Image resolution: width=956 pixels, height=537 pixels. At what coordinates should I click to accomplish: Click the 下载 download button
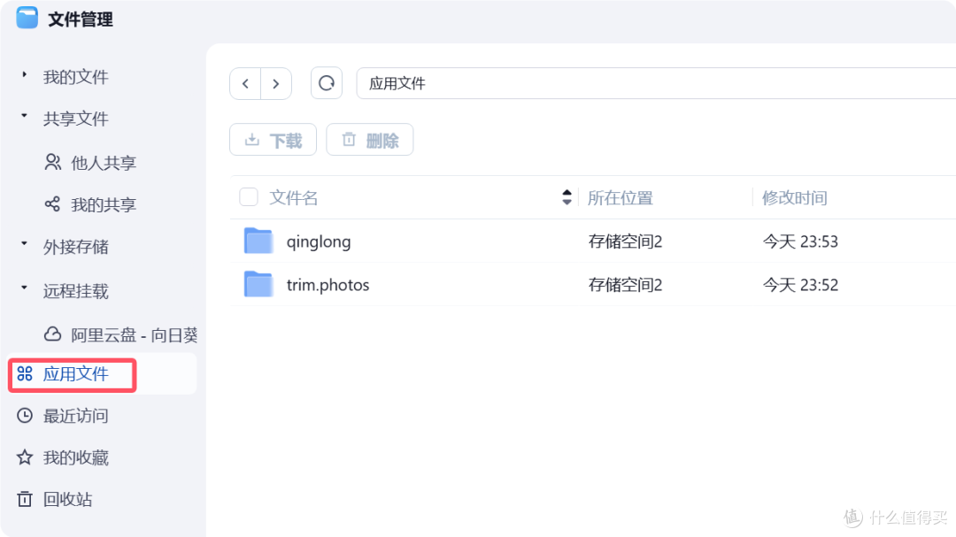point(273,139)
